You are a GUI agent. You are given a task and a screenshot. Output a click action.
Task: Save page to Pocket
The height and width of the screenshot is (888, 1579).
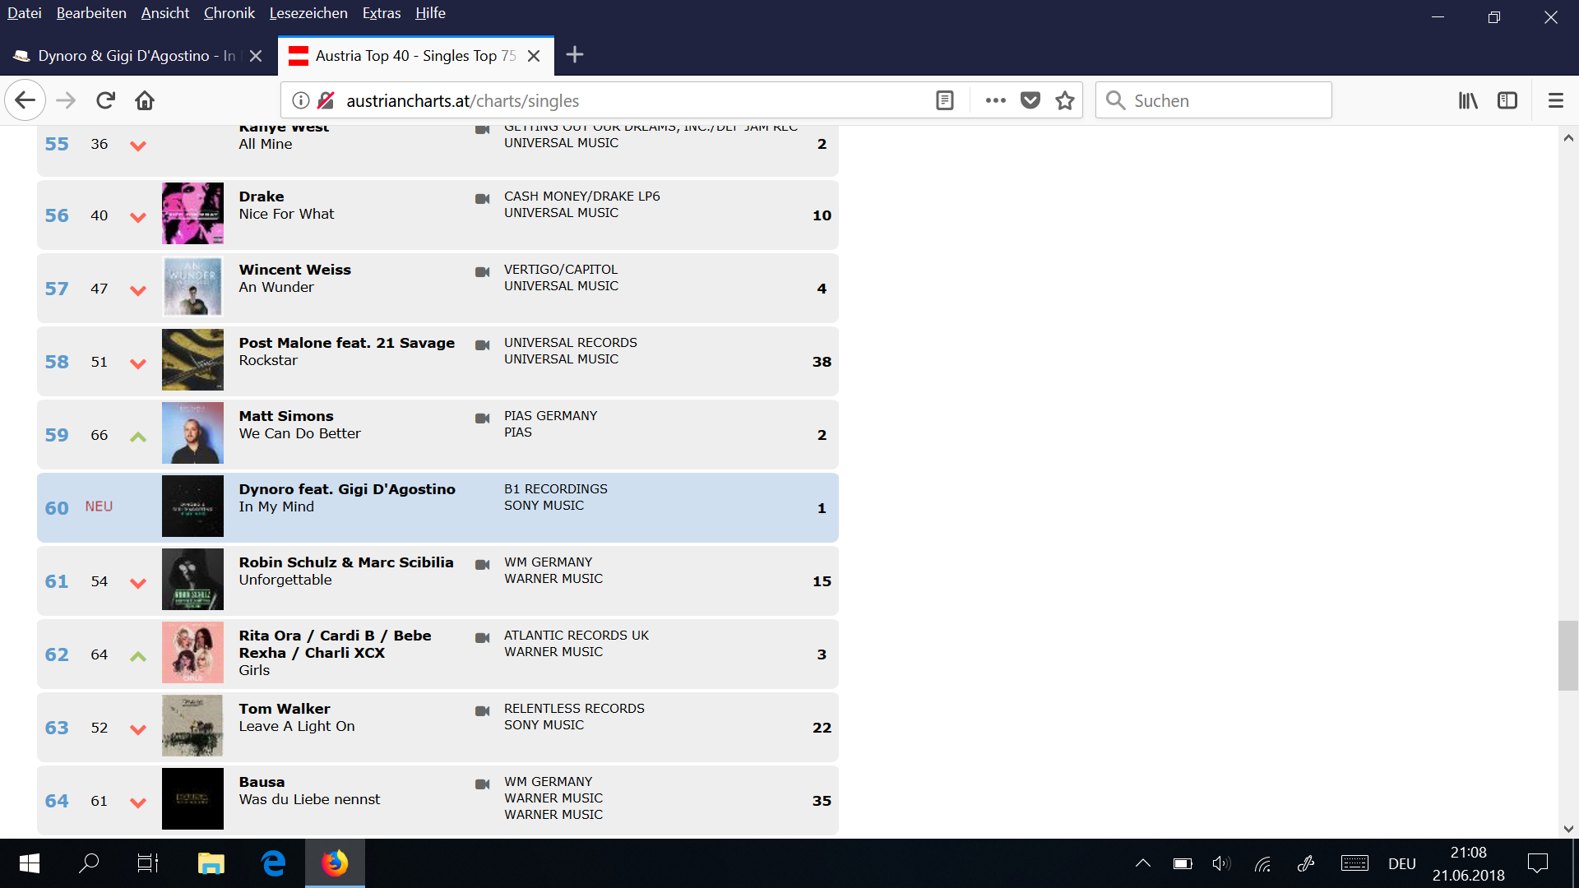[1030, 100]
